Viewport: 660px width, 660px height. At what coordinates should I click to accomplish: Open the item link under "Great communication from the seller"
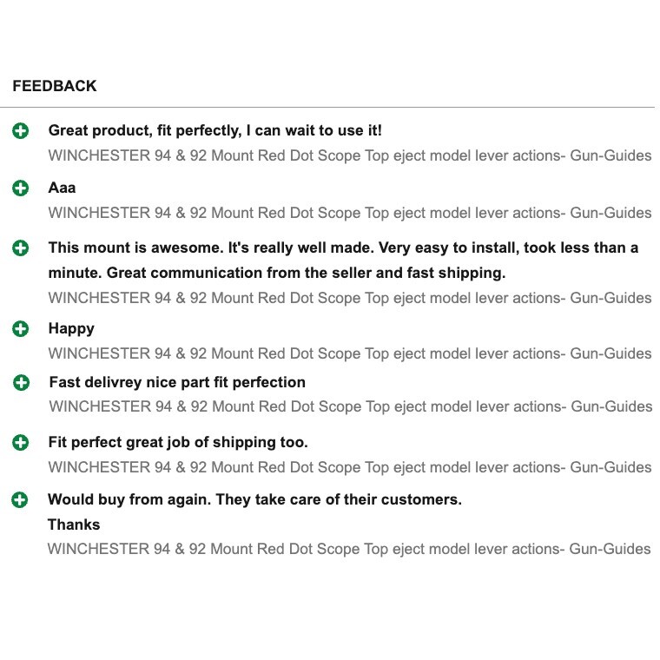(349, 298)
